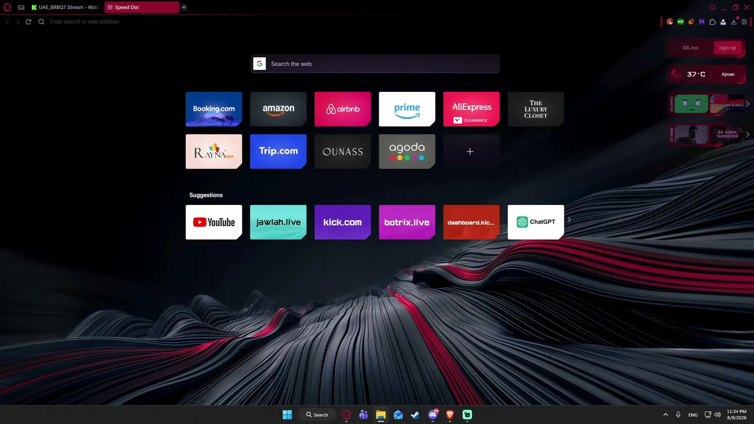This screenshot has width=754, height=424.
Task: Open the Downloads panel
Action: click(734, 22)
